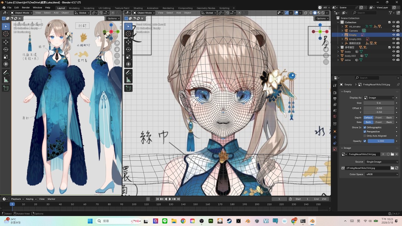The width and height of the screenshot is (402, 226).
Task: Open the Source Single Image dropdown
Action: coord(381,162)
